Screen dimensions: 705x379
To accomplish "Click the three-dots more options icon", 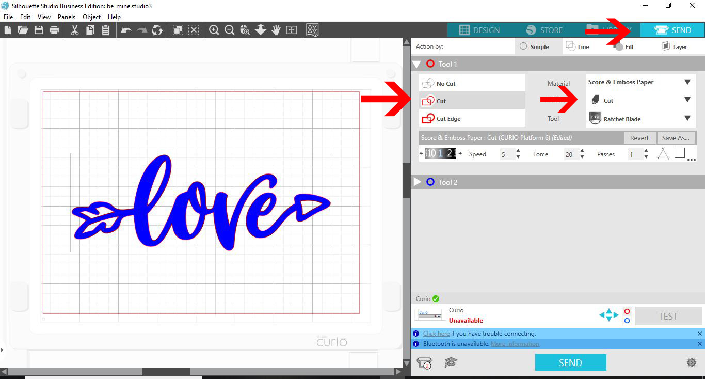I will [692, 160].
